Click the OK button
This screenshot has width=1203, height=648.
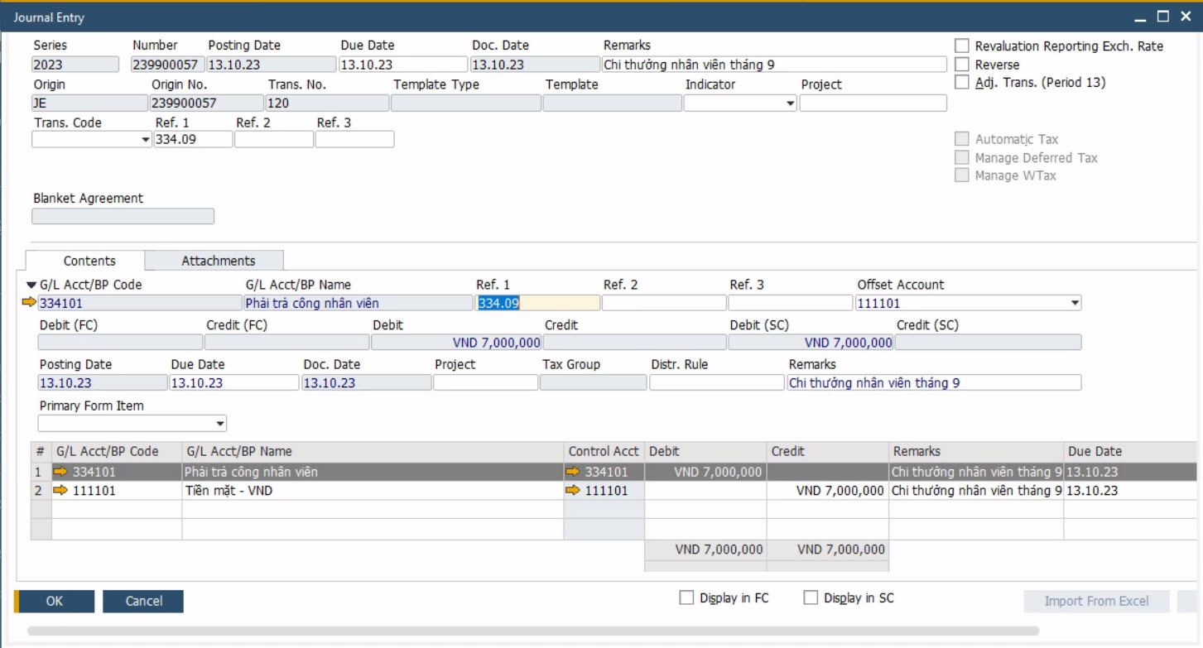coord(55,601)
